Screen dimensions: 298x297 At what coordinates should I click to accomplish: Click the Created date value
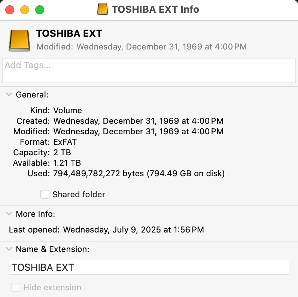138,121
